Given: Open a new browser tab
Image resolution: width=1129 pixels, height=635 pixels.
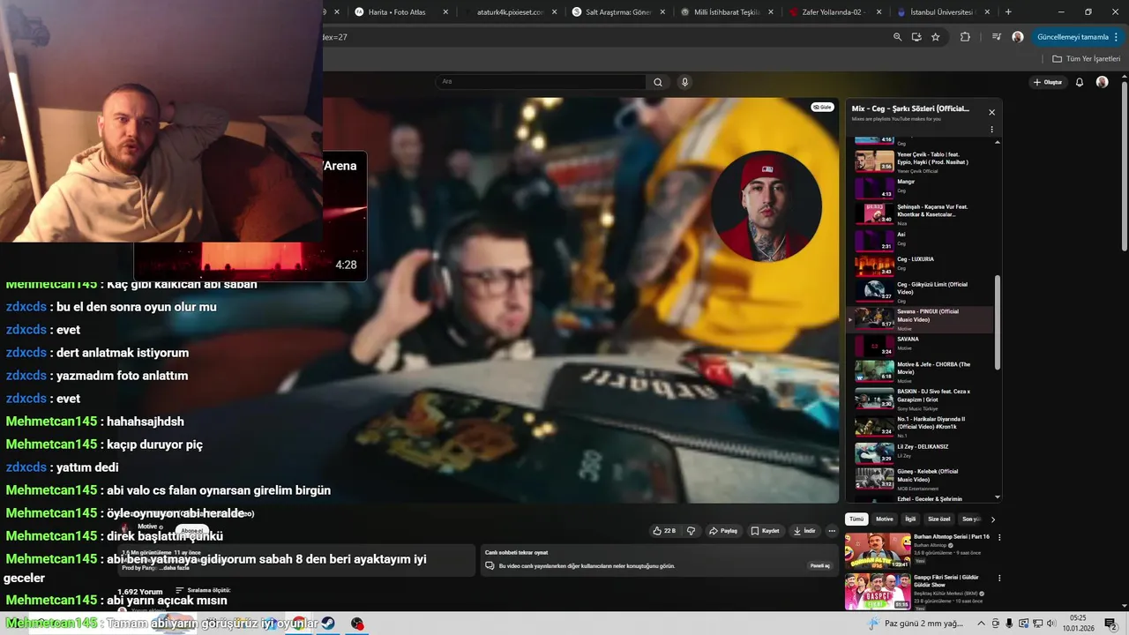Looking at the screenshot, I should point(1008,12).
